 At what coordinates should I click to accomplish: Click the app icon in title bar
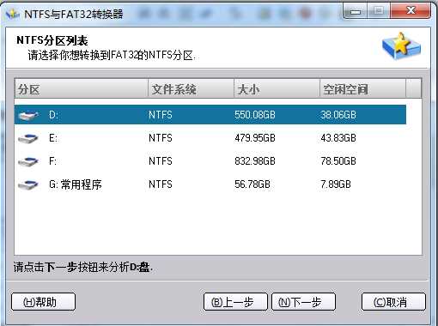pos(13,14)
